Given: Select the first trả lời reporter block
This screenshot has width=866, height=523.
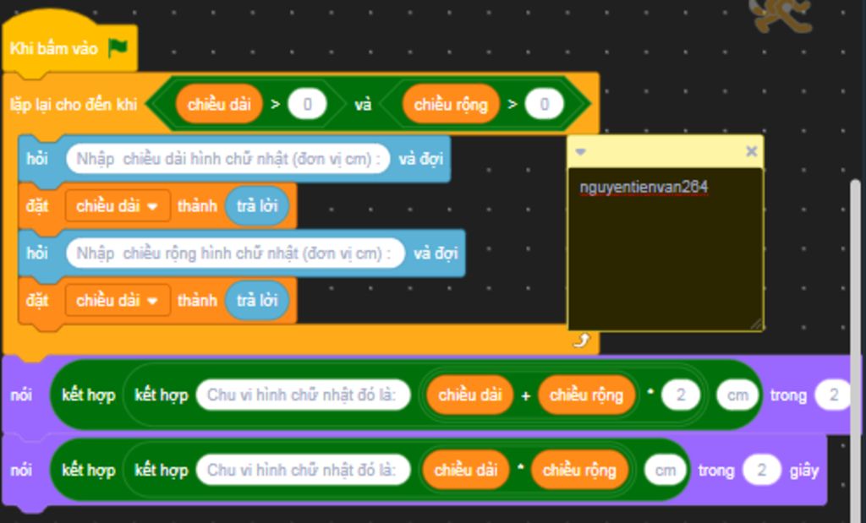Looking at the screenshot, I should click(x=257, y=206).
